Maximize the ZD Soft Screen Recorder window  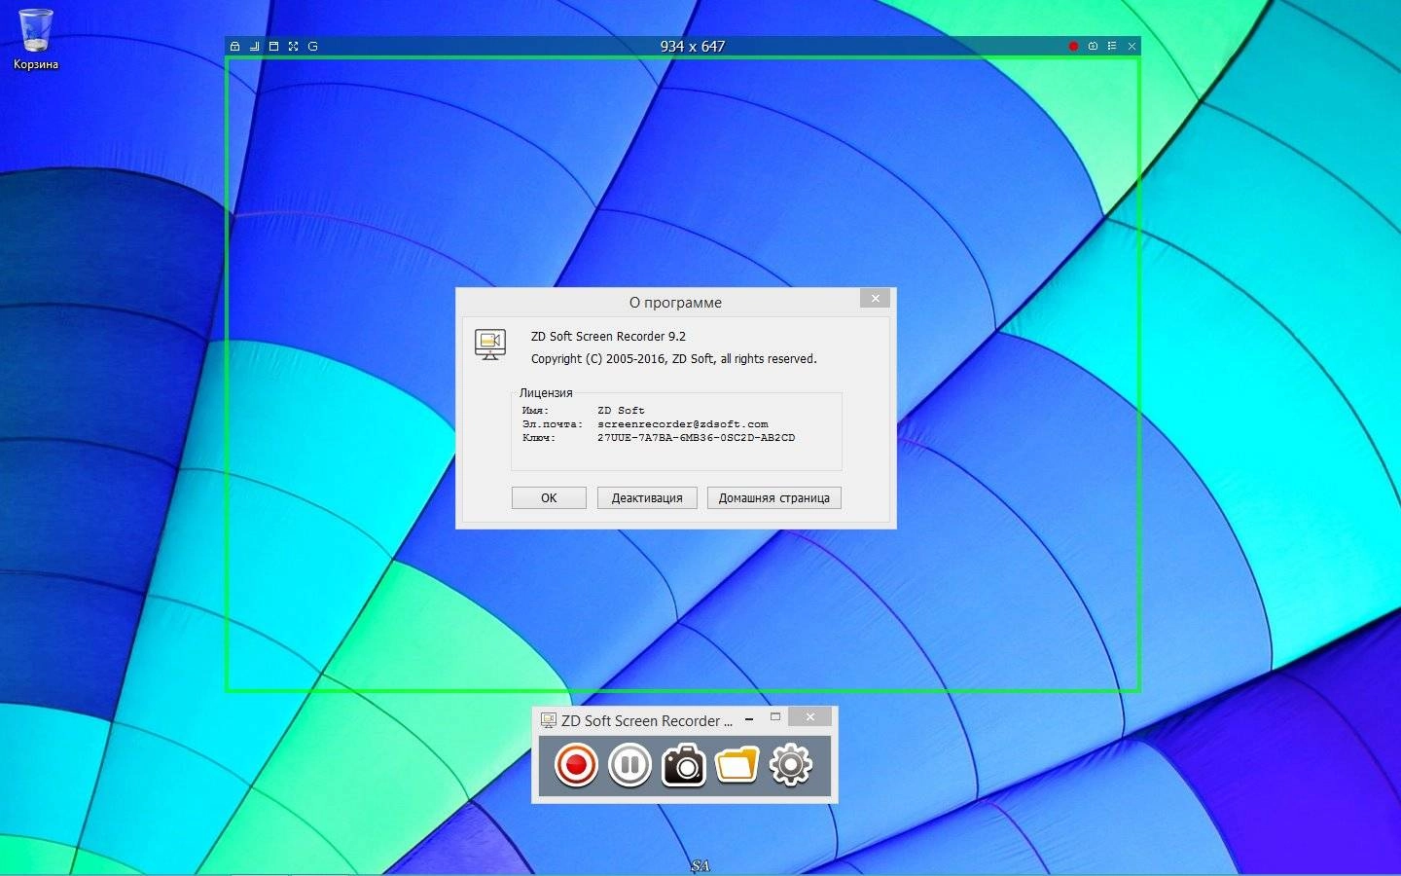pyautogui.click(x=775, y=717)
